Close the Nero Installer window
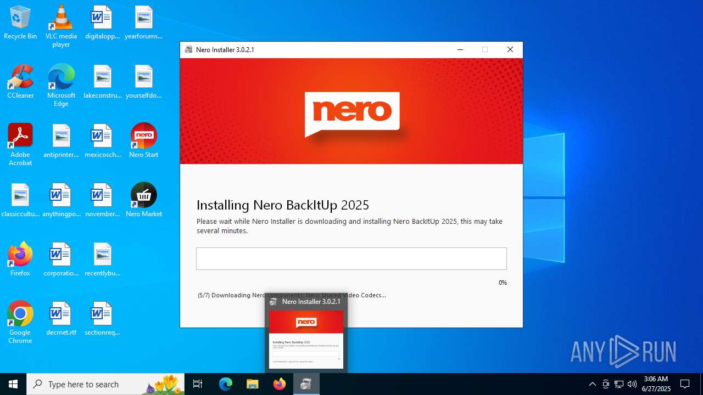The image size is (703, 395). [510, 49]
